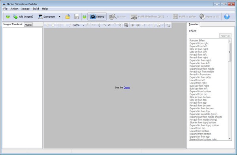Click the Build to video label
Viewport: 237px width, 155px height.
[x=187, y=17]
